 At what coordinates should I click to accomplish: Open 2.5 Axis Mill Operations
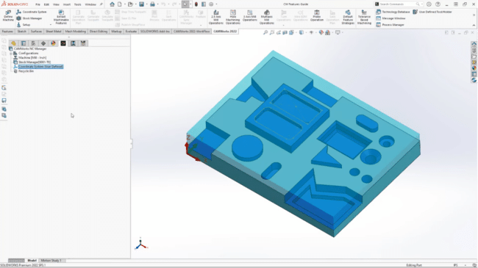pyautogui.click(x=215, y=17)
